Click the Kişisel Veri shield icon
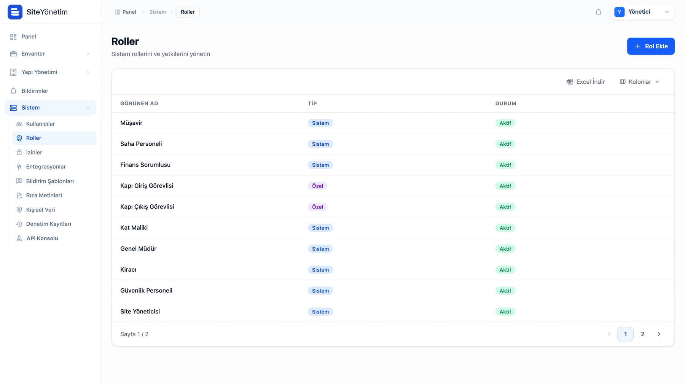Viewport: 685px width, 385px height. [x=19, y=210]
